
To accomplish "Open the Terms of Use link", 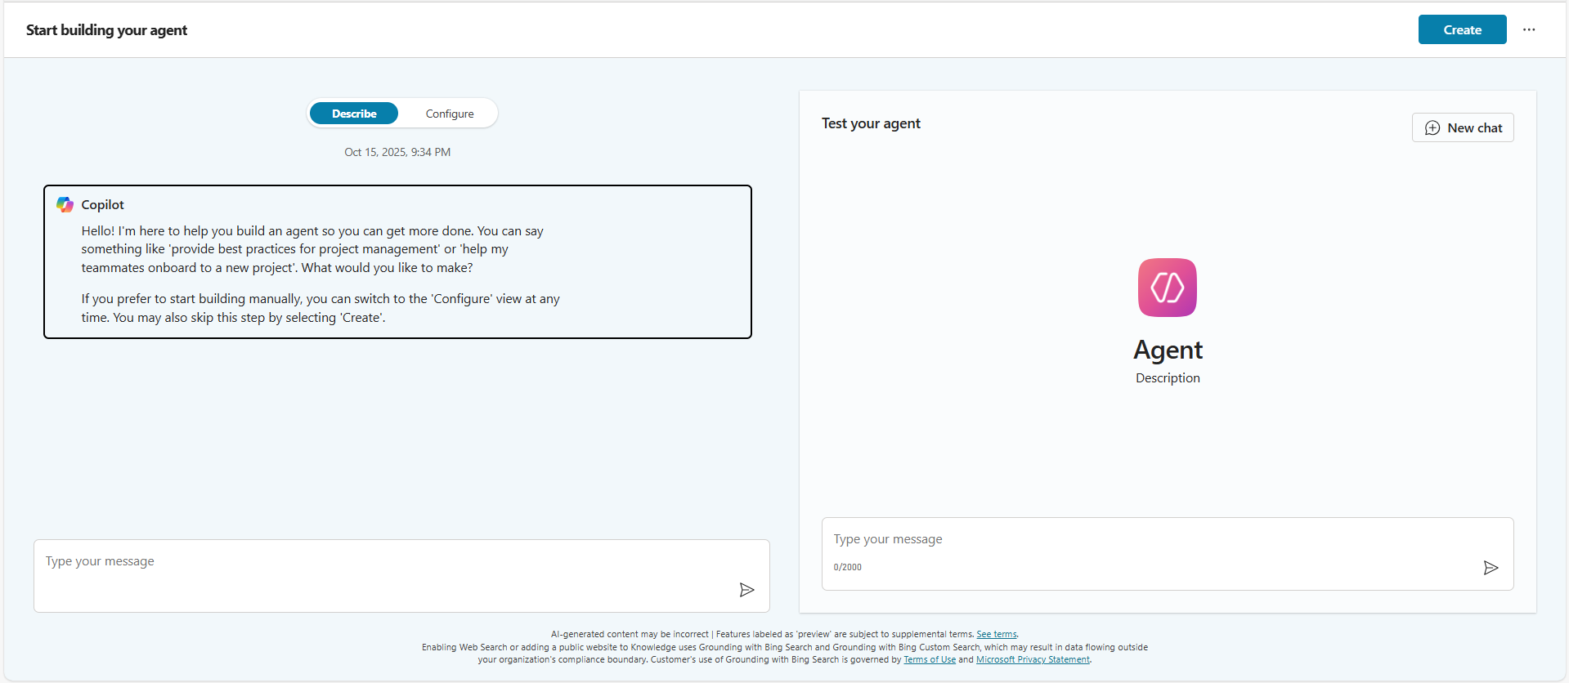I will pyautogui.click(x=929, y=659).
